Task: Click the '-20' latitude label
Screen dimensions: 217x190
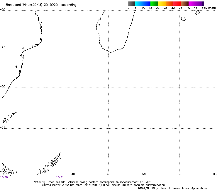Action: (x=3, y=10)
